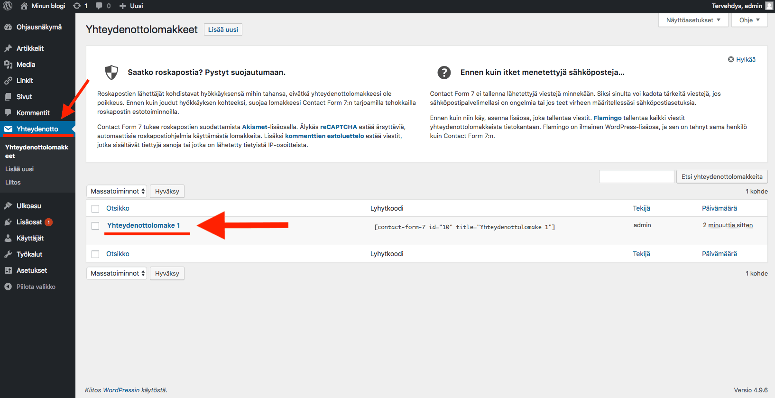Click the WordPress logo icon
This screenshot has height=398, width=775.
click(8, 6)
